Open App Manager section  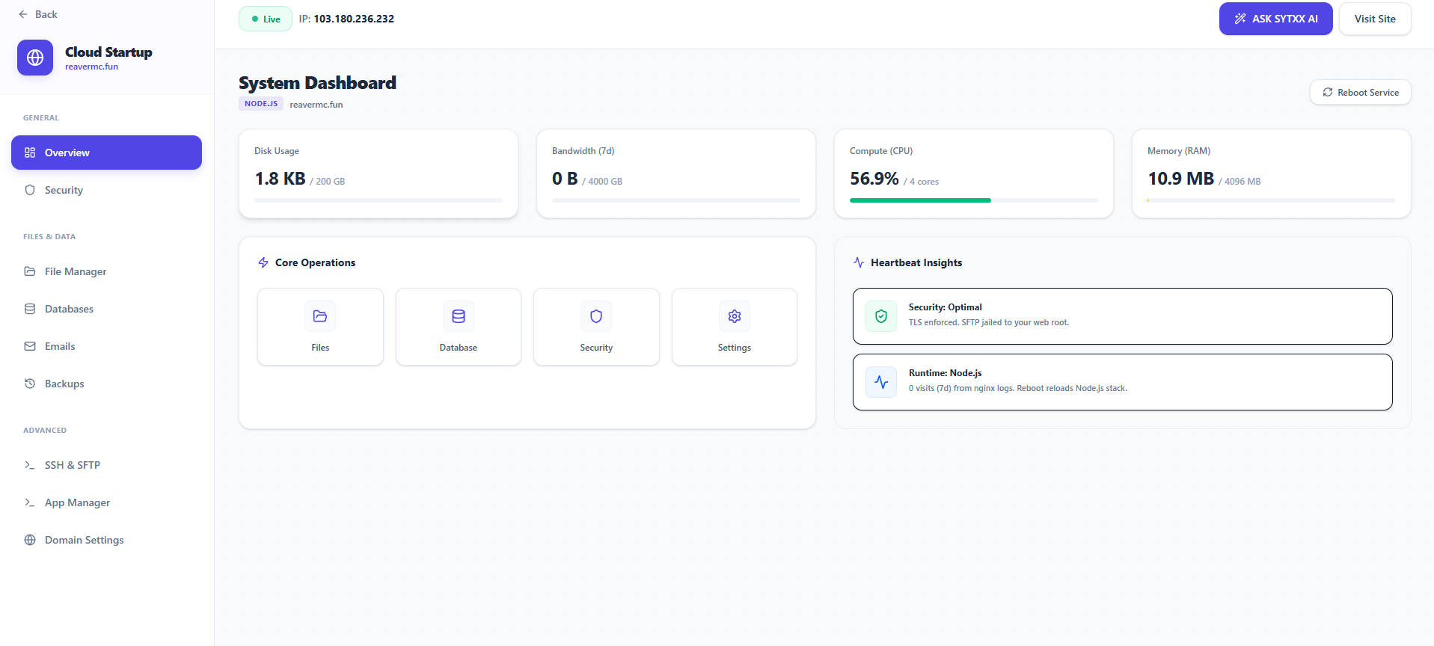pos(106,502)
